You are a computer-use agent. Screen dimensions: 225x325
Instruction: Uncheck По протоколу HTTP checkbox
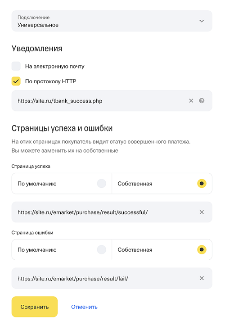[16, 81]
